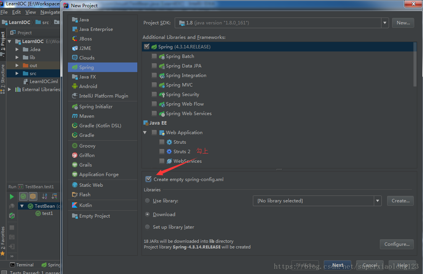
Task: Expand src folder in project tree
Action: (x=17, y=73)
